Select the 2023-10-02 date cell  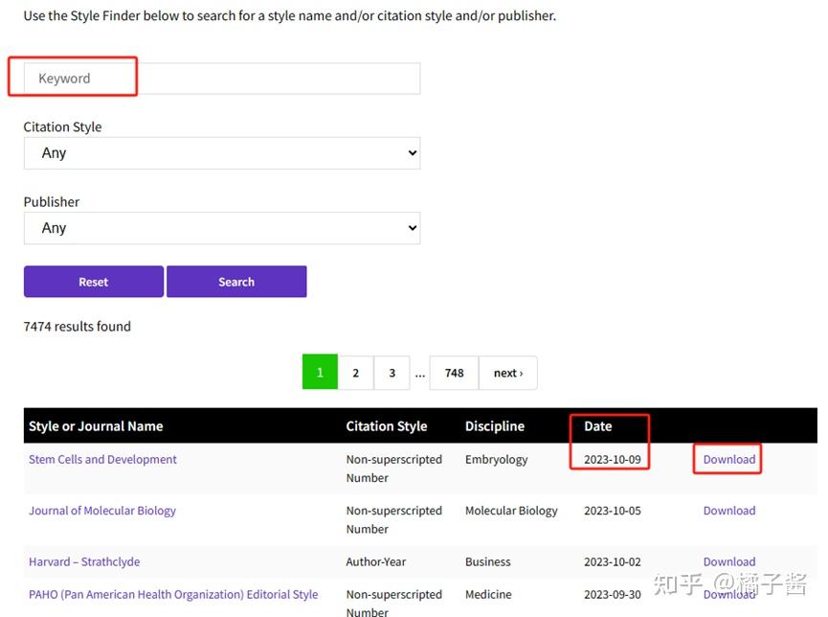613,561
